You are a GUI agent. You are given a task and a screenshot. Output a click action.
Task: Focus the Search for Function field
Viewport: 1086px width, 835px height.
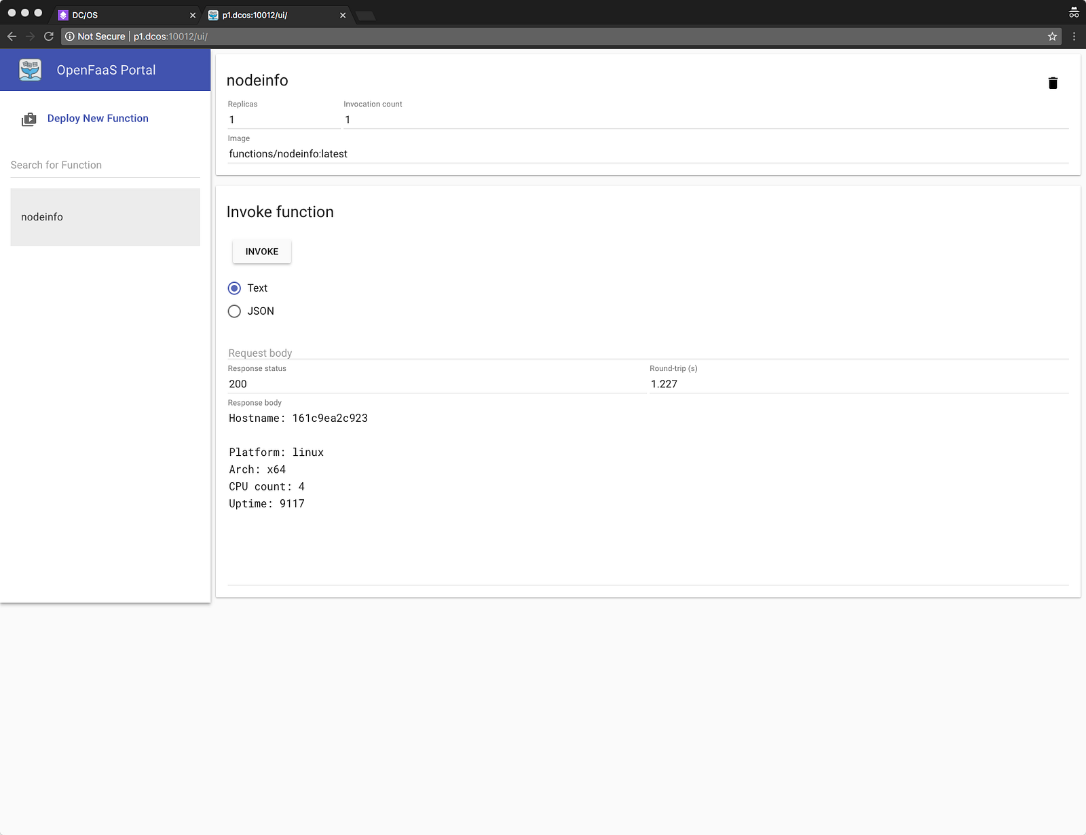105,165
